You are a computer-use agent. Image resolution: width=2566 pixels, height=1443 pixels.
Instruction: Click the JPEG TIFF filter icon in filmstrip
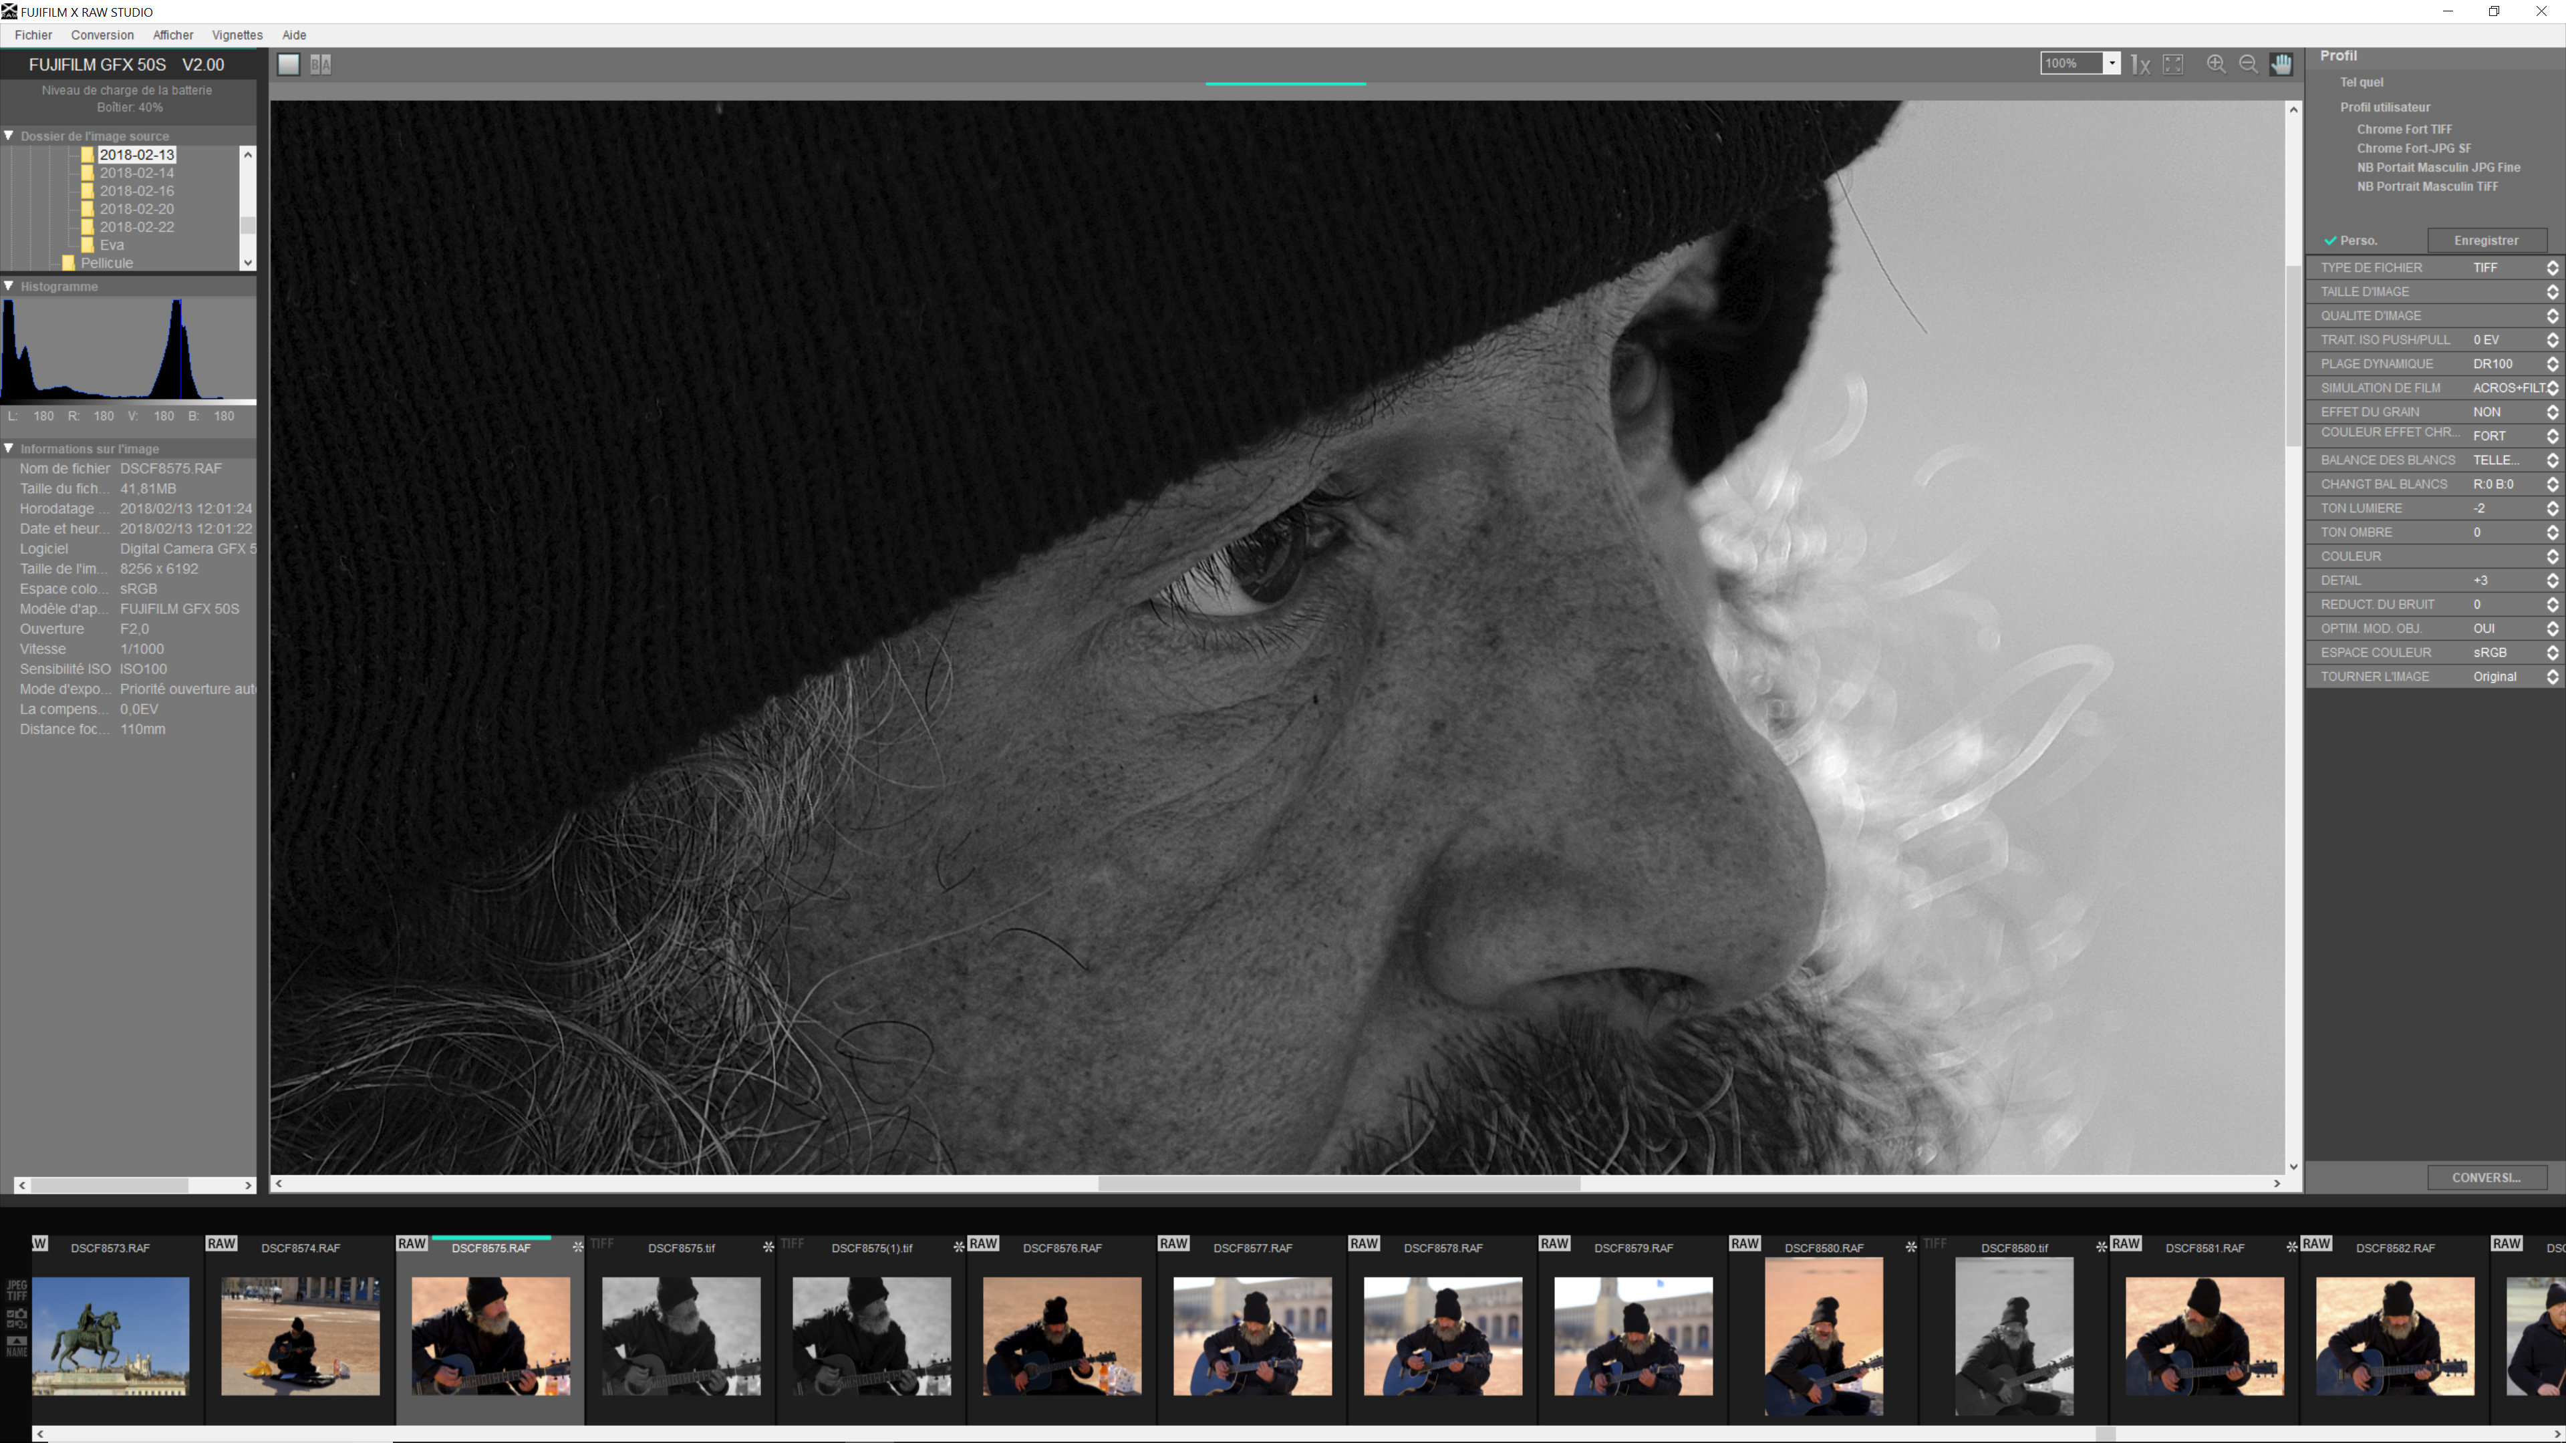click(x=17, y=1291)
